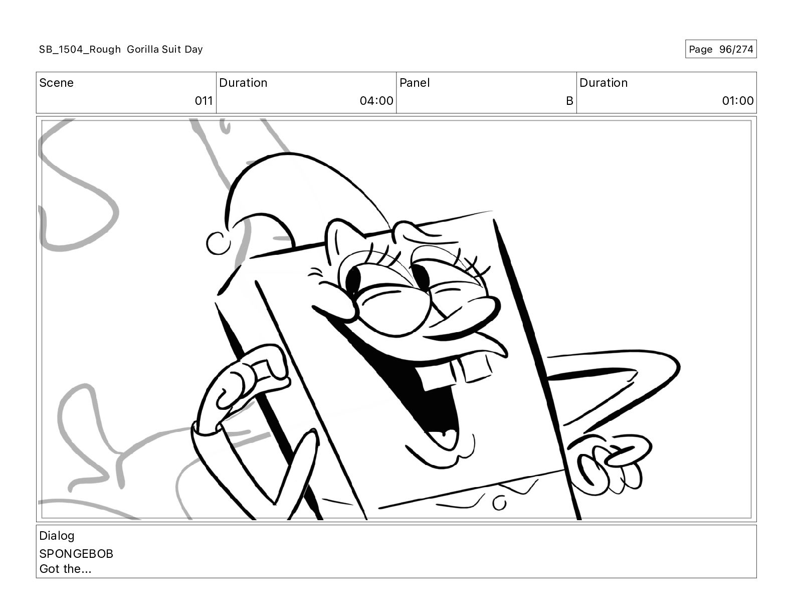Select the 'Scene' header label
This screenshot has width=794, height=614.
pyautogui.click(x=56, y=83)
